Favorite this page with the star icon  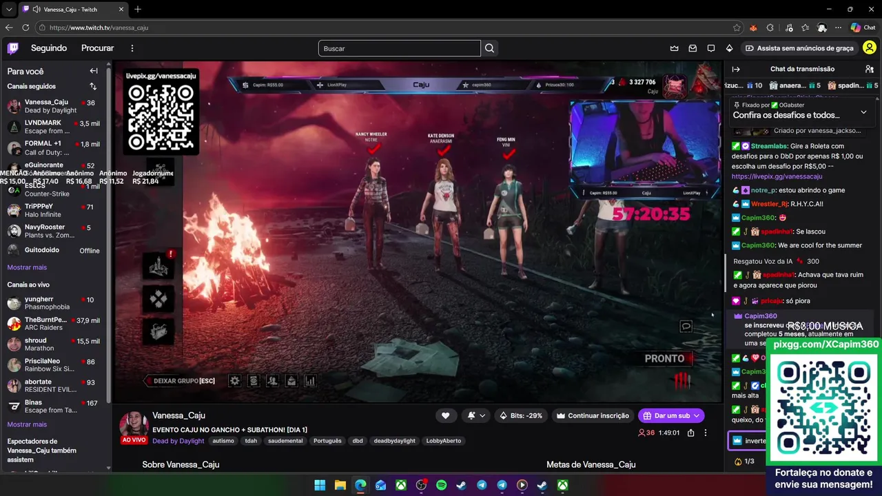tap(737, 28)
